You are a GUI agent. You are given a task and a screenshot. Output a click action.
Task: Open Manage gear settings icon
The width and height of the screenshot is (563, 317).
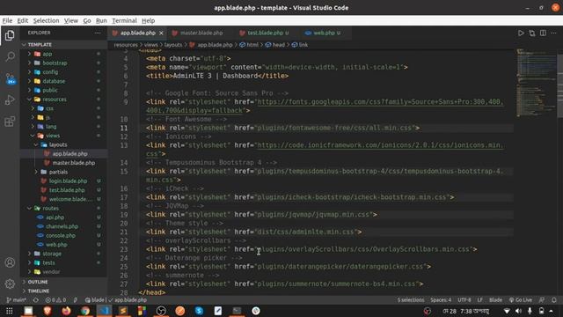(x=10, y=284)
